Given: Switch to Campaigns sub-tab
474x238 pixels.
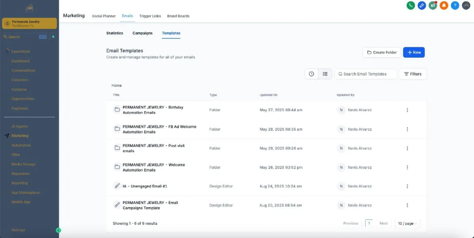Looking at the screenshot, I should tap(143, 33).
